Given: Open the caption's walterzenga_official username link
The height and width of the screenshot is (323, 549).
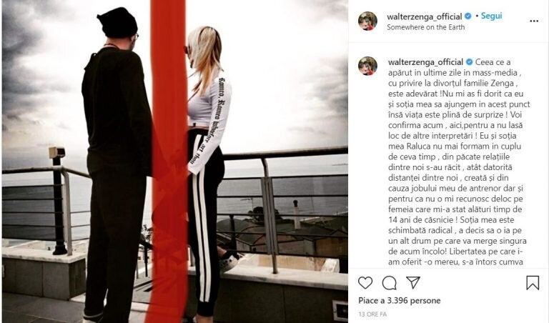Looking at the screenshot, I should (425, 62).
